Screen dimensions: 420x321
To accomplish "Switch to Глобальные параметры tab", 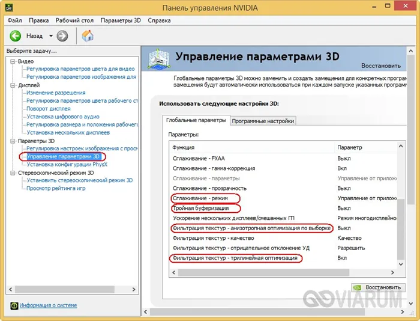I will [196, 120].
